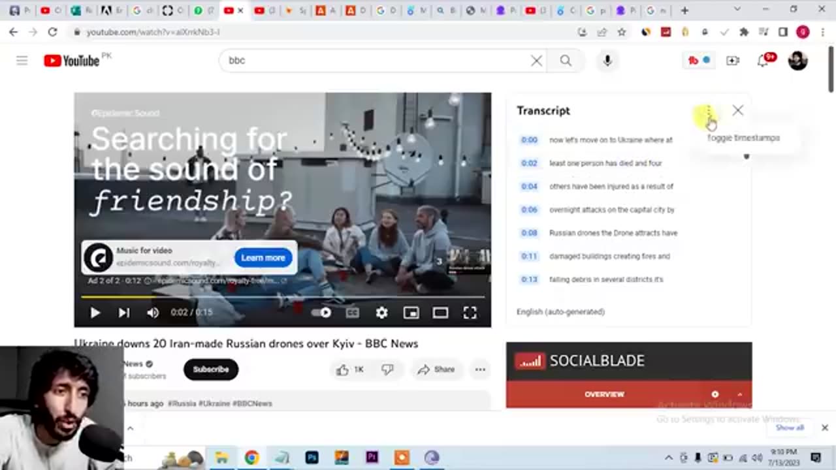The width and height of the screenshot is (836, 470).
Task: Bookmark this page with the star
Action: point(622,32)
